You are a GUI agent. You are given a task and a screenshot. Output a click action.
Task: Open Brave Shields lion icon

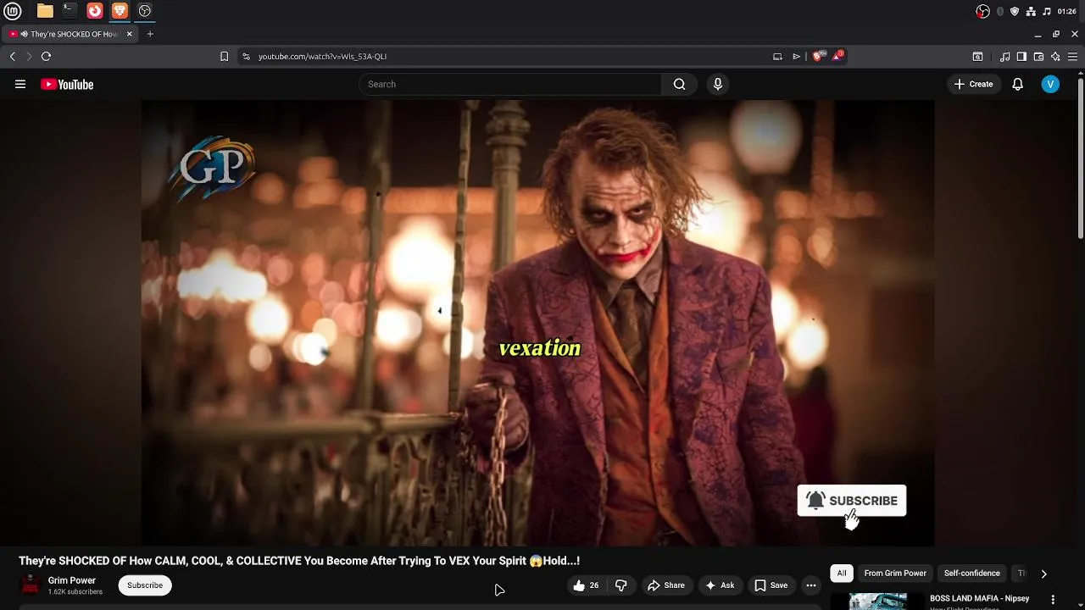(x=818, y=56)
